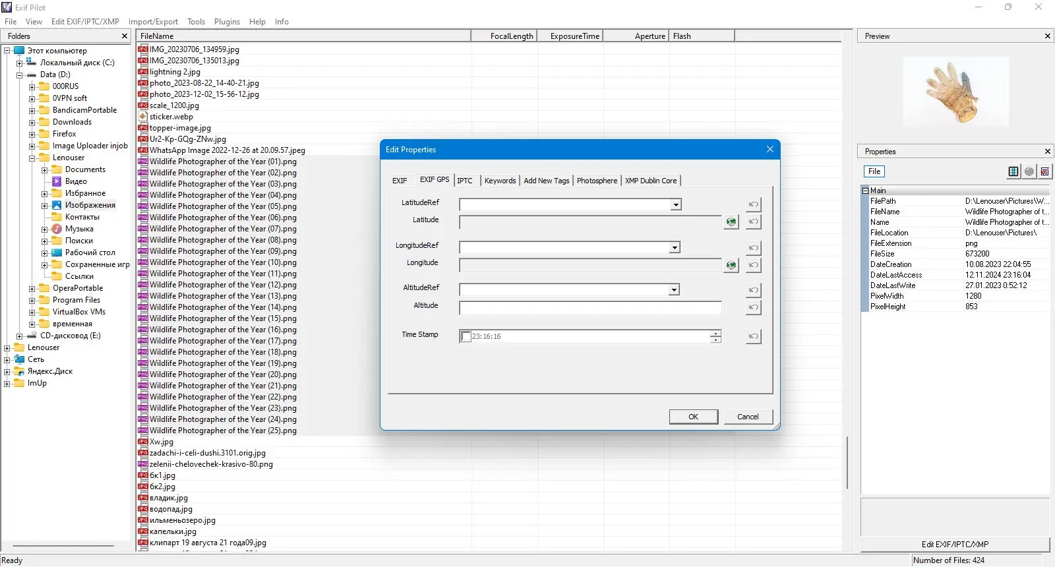Click OK in Edit Properties dialog
This screenshot has height=567, width=1055.
[693, 417]
